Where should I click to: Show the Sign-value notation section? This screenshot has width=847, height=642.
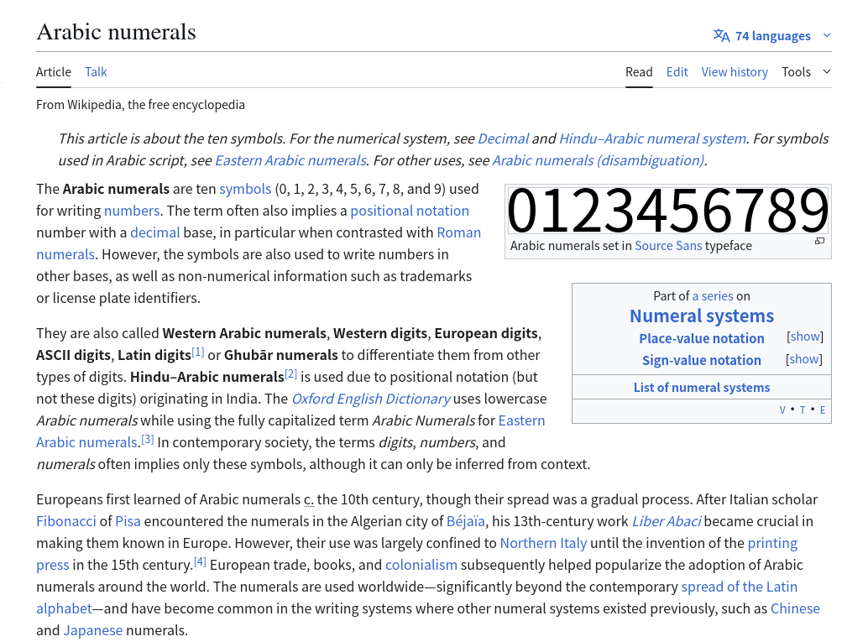click(x=804, y=359)
